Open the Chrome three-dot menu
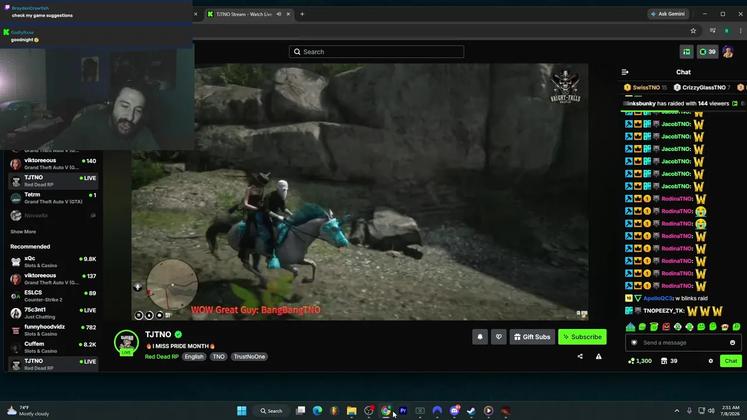Viewport: 747px width, 420px height. [740, 31]
